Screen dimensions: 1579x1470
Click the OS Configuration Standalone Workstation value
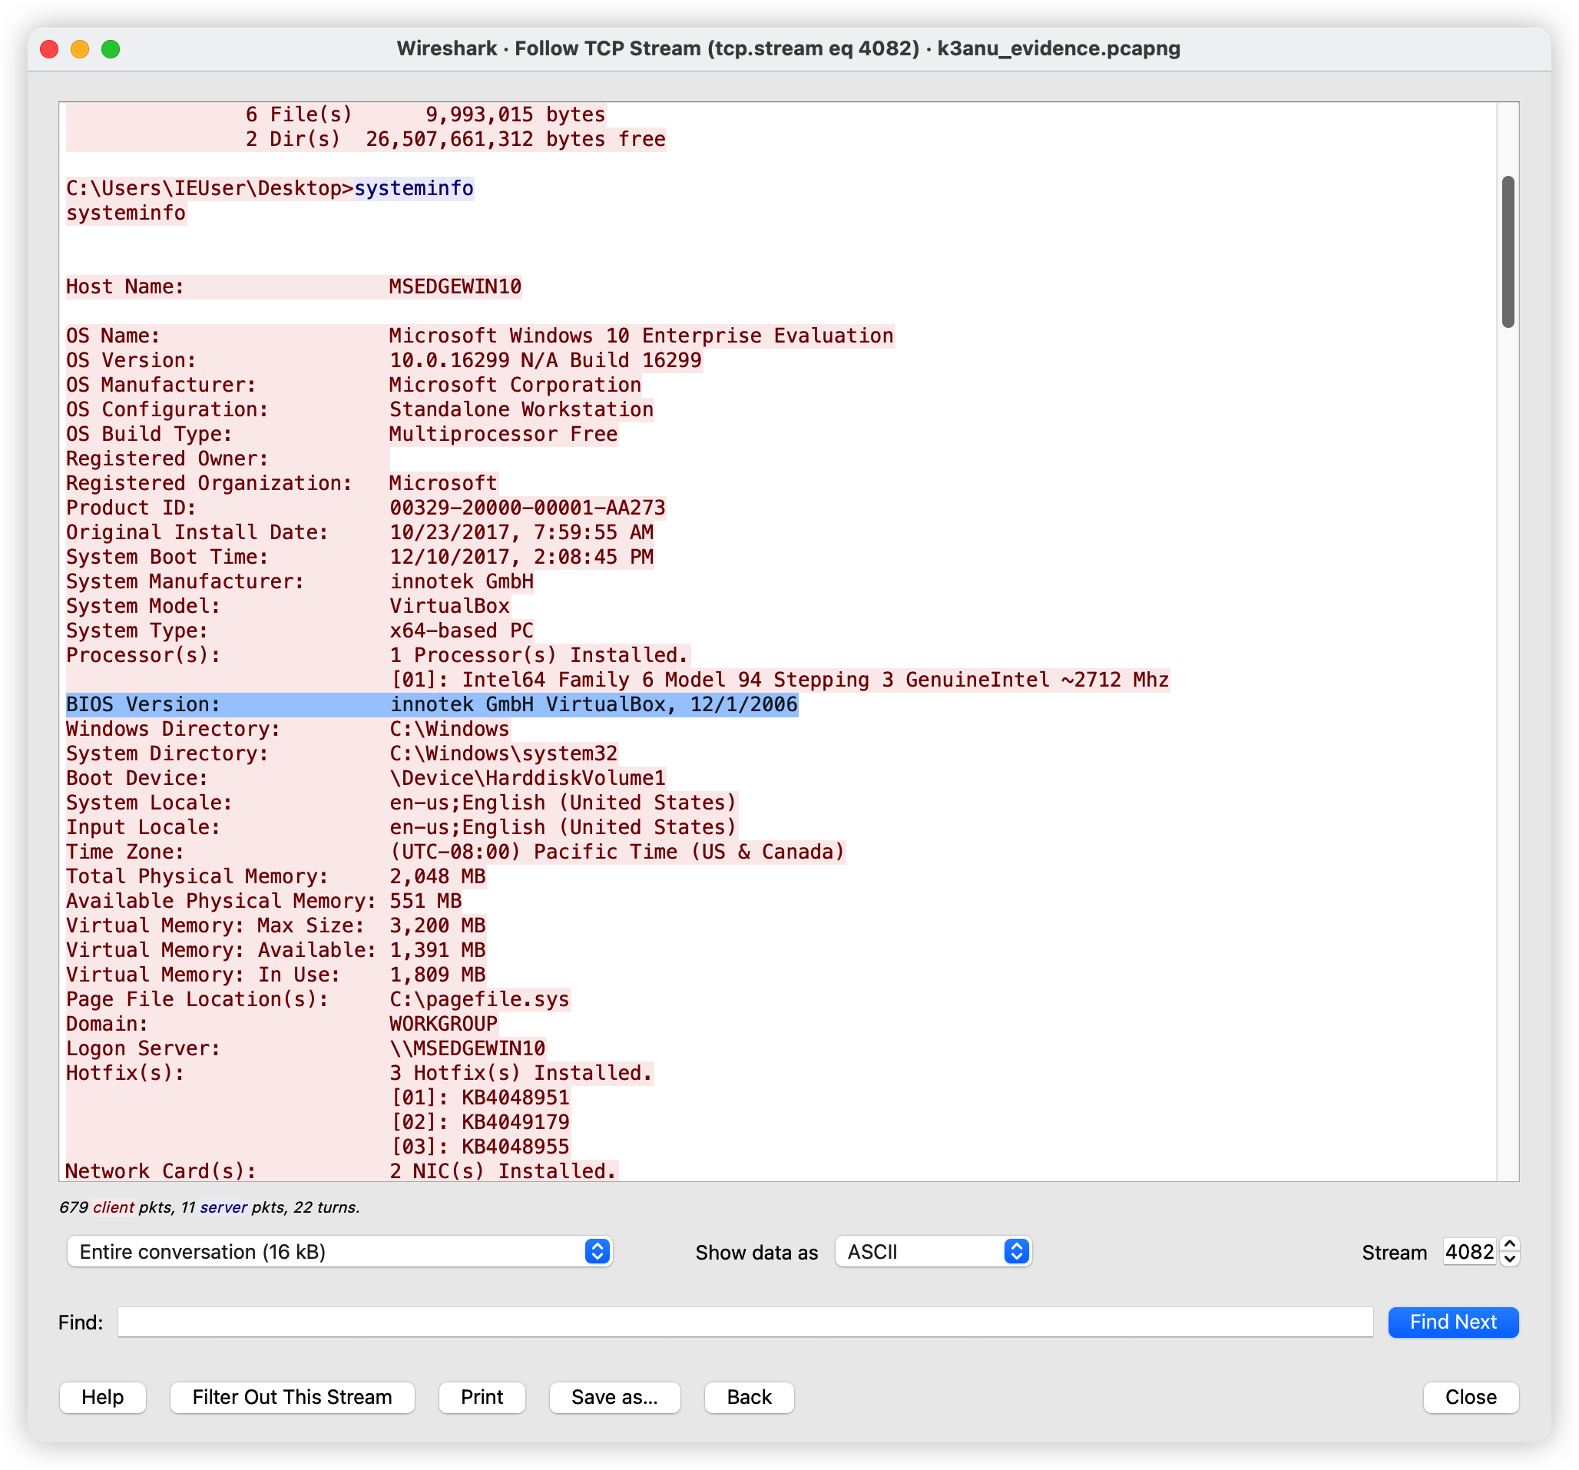click(521, 409)
